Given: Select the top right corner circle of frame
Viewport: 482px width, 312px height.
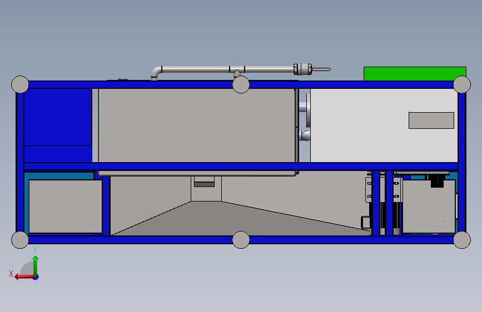Looking at the screenshot, I should (x=462, y=84).
